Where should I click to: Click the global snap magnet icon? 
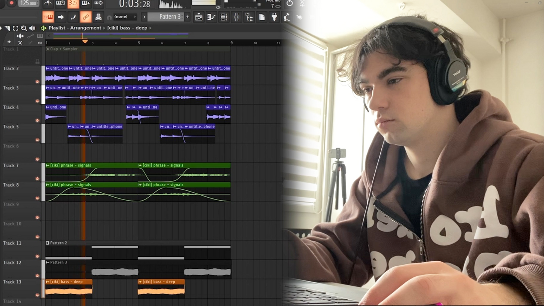[110, 18]
